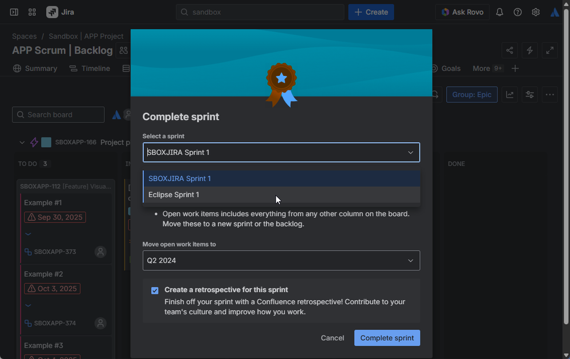Click the page vertical scrollbar
The width and height of the screenshot is (570, 359).
[x=566, y=167]
